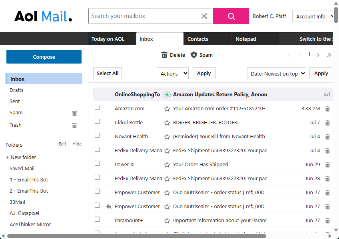Open the Date: Newest on top dropdown

[276, 73]
